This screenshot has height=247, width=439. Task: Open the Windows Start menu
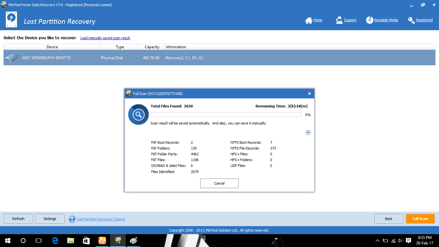tap(8, 241)
